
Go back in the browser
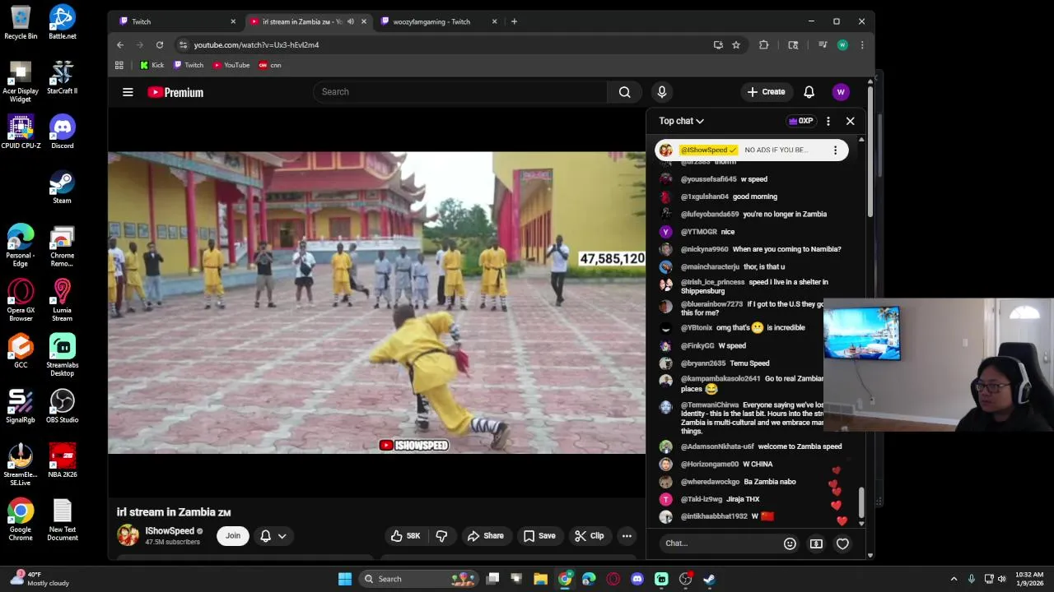coord(120,44)
